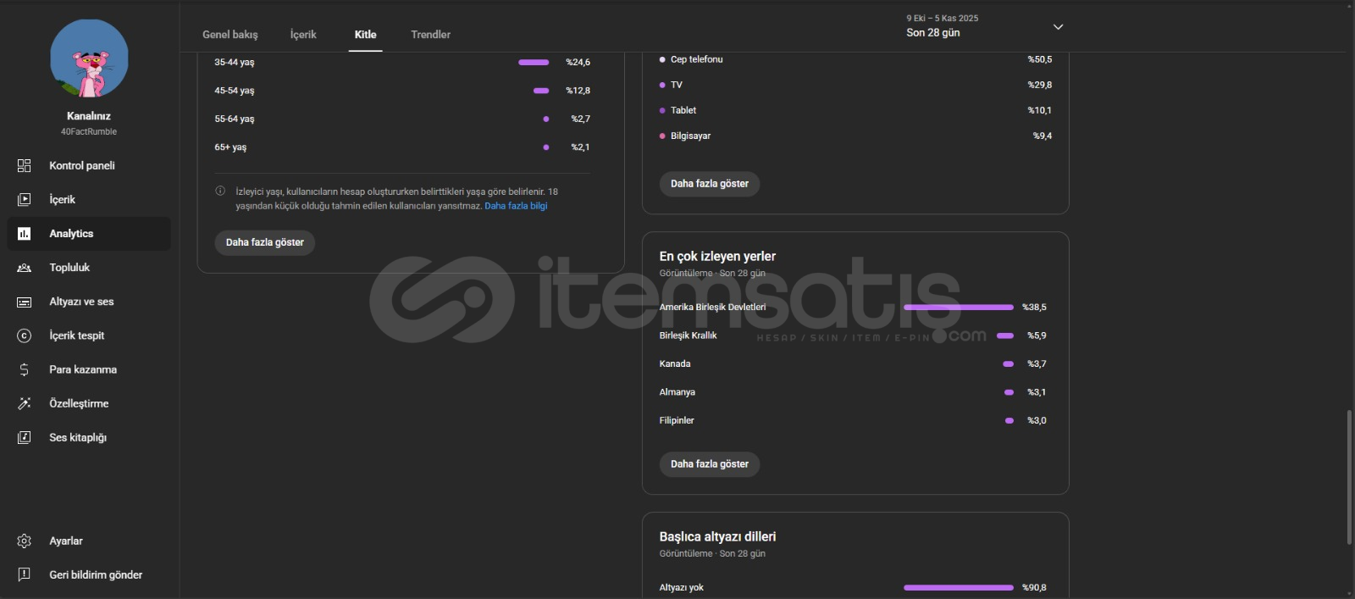Click Daha fazla göster under En çok izleyen yerler
The width and height of the screenshot is (1355, 599).
coord(709,464)
